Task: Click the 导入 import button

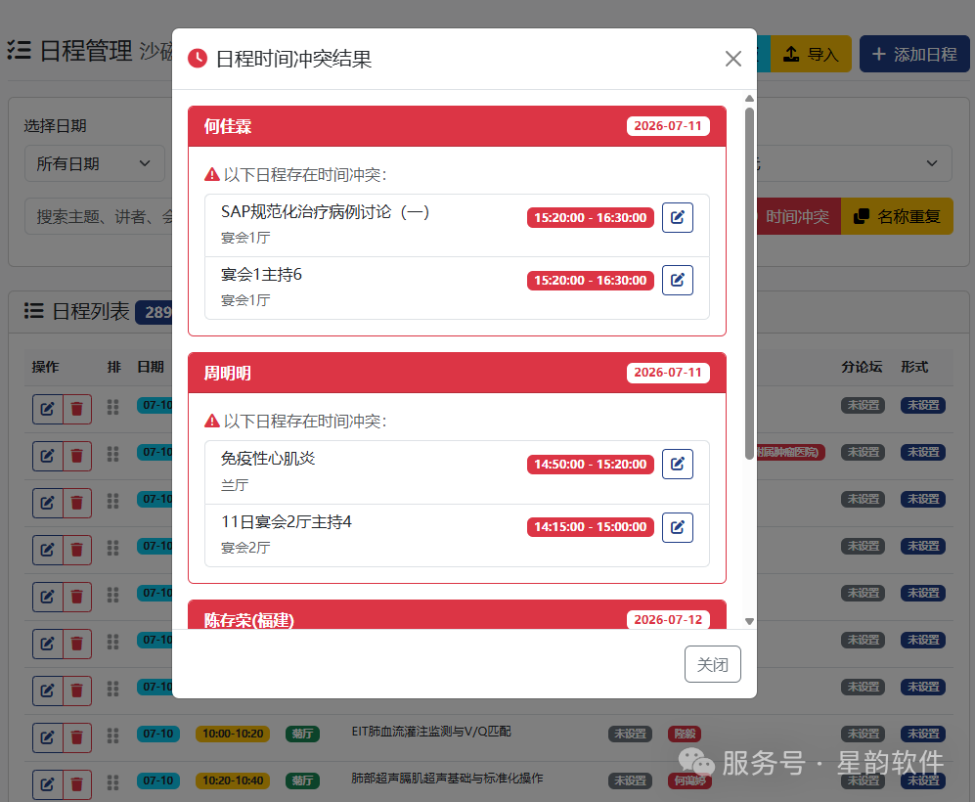Action: (x=811, y=54)
